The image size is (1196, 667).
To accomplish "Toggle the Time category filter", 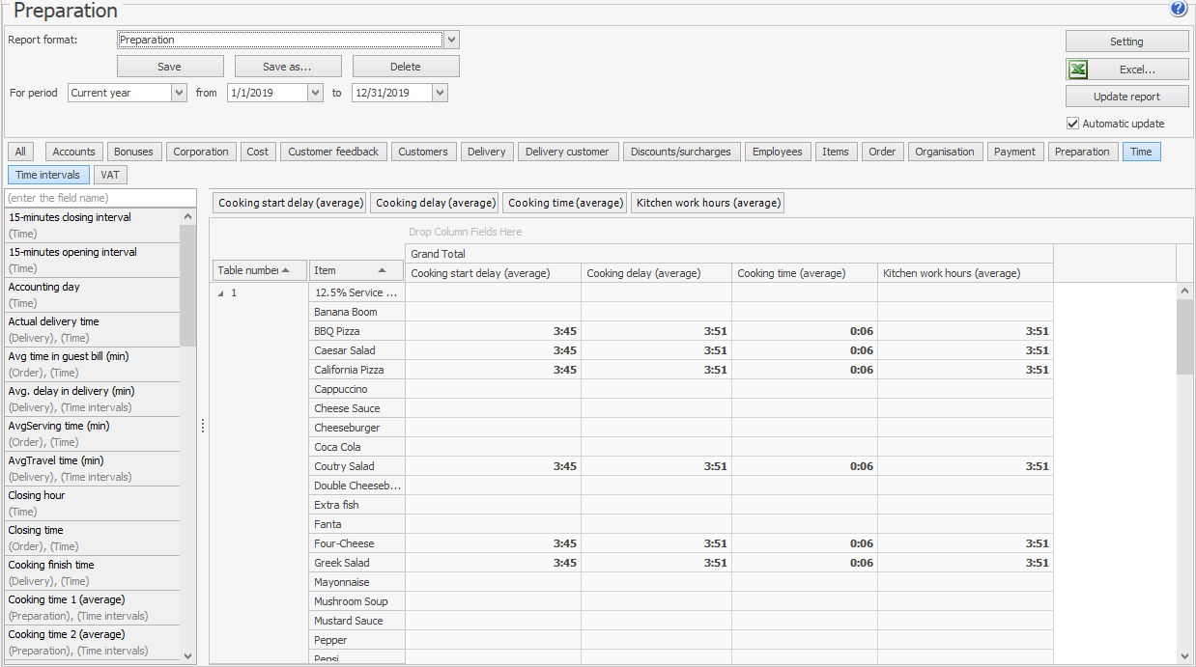I will [1141, 152].
